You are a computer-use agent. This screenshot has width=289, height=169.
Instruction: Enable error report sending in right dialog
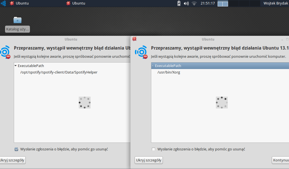coord(154,149)
